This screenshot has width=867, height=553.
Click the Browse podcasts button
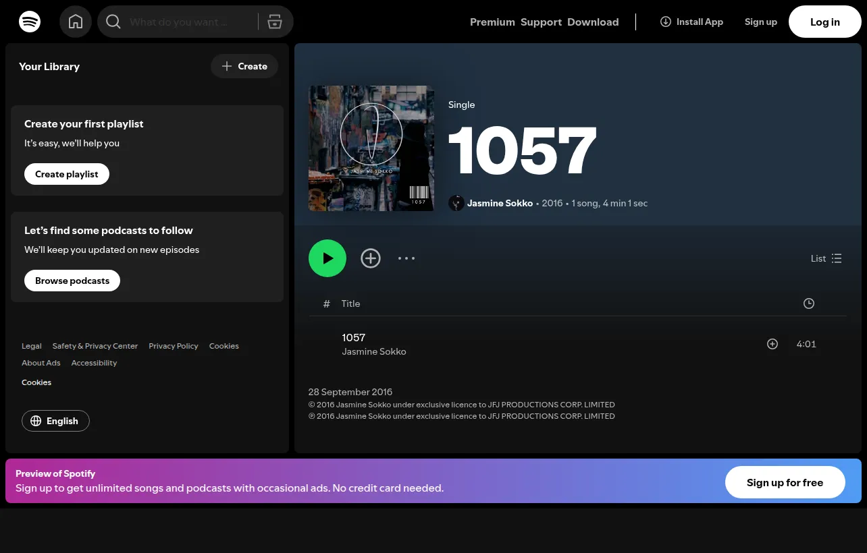pyautogui.click(x=72, y=281)
